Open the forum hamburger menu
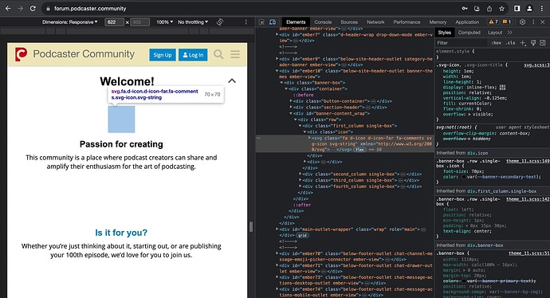The image size is (550, 298). 235,54
